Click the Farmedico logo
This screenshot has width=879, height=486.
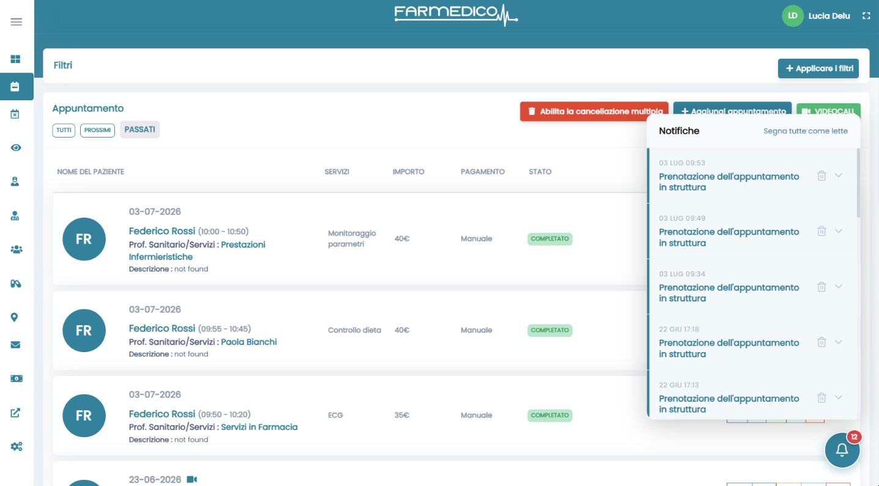[456, 15]
